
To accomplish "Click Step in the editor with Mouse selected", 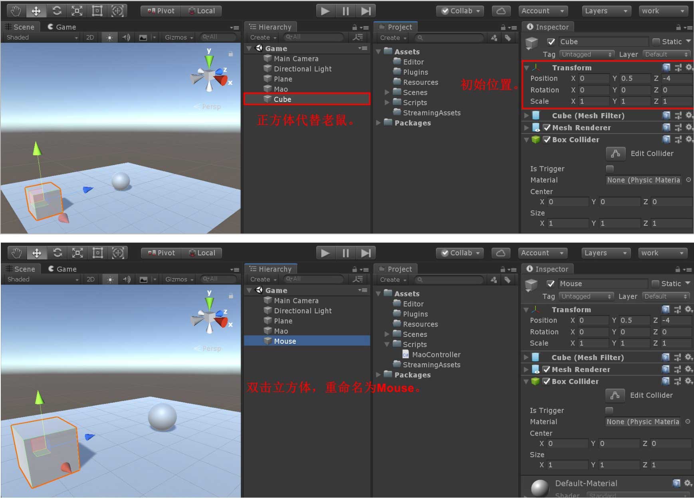I will click(366, 253).
